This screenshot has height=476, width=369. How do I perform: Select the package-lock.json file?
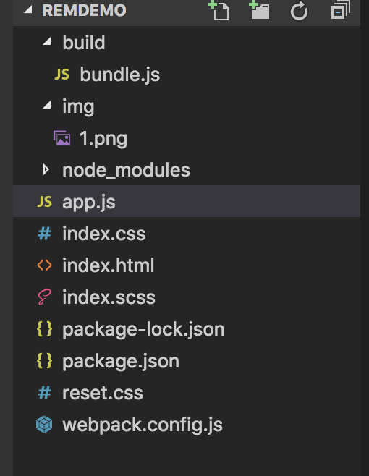click(187, 329)
